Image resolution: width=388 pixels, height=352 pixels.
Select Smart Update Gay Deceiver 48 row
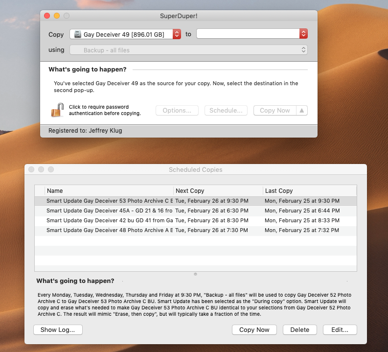click(196, 230)
